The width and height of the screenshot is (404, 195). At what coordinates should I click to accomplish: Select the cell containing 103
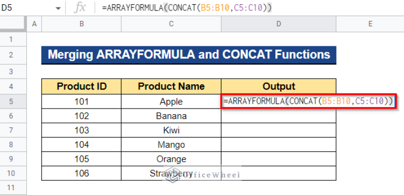[81, 130]
